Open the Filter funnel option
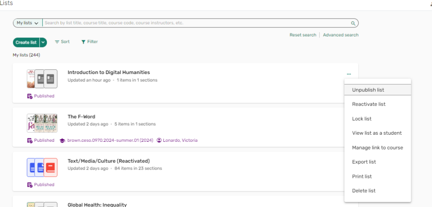Screen dimensions: 432x207 coord(84,42)
